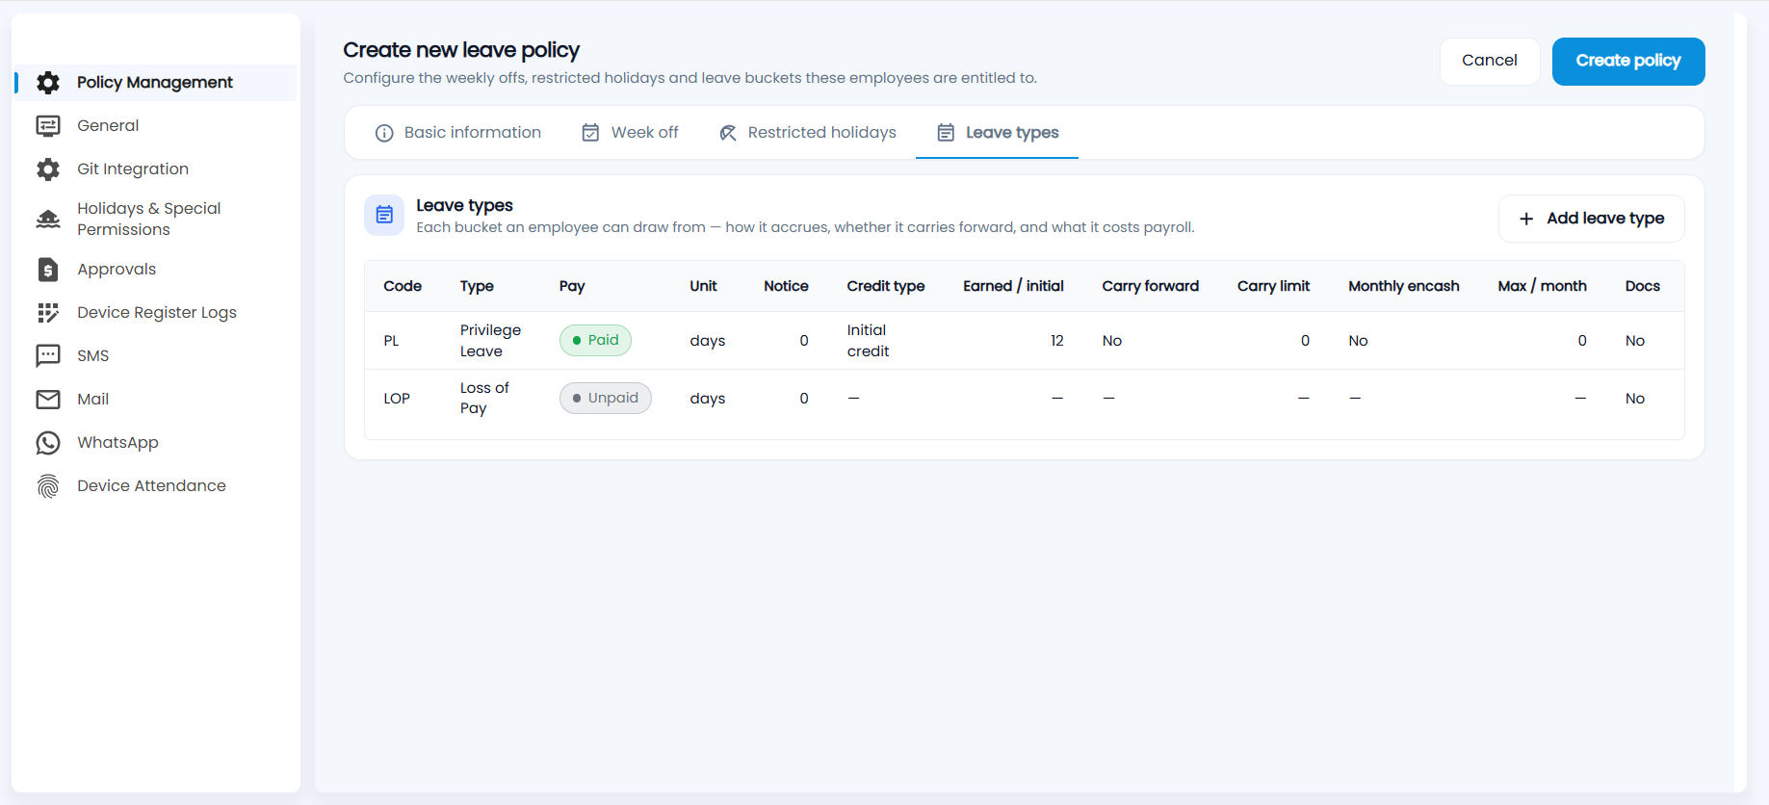Viewport: 1769px width, 805px height.
Task: Click the blue Leave types section icon
Action: [384, 215]
